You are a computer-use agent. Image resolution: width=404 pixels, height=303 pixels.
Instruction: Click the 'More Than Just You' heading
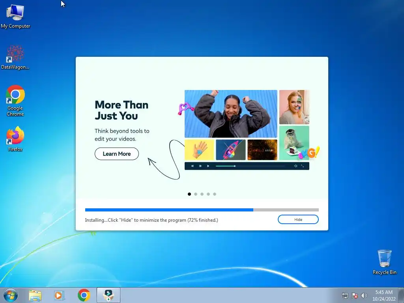click(122, 110)
